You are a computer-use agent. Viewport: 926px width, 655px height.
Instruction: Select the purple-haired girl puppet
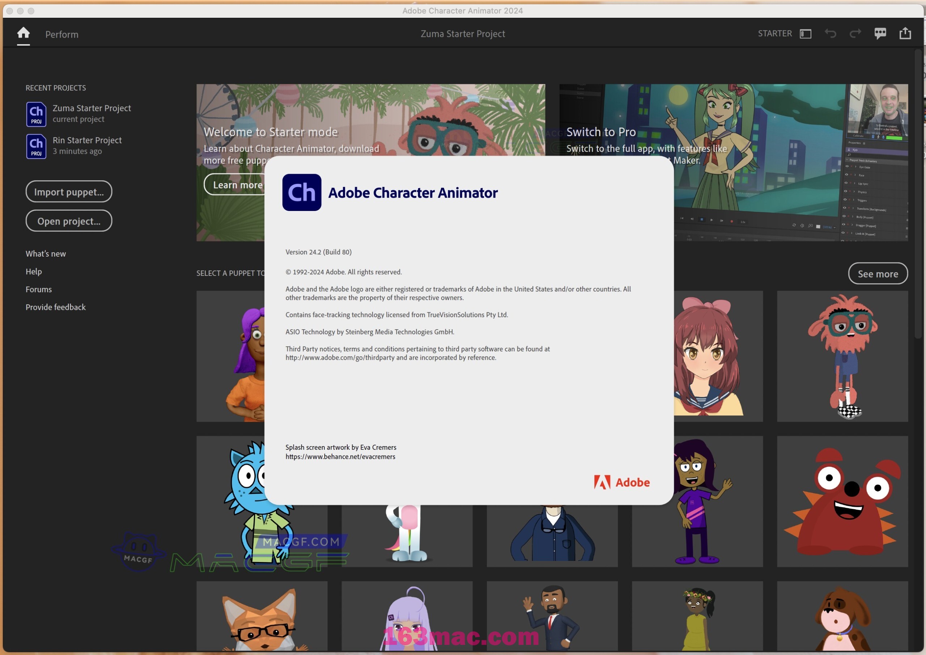pyautogui.click(x=230, y=356)
